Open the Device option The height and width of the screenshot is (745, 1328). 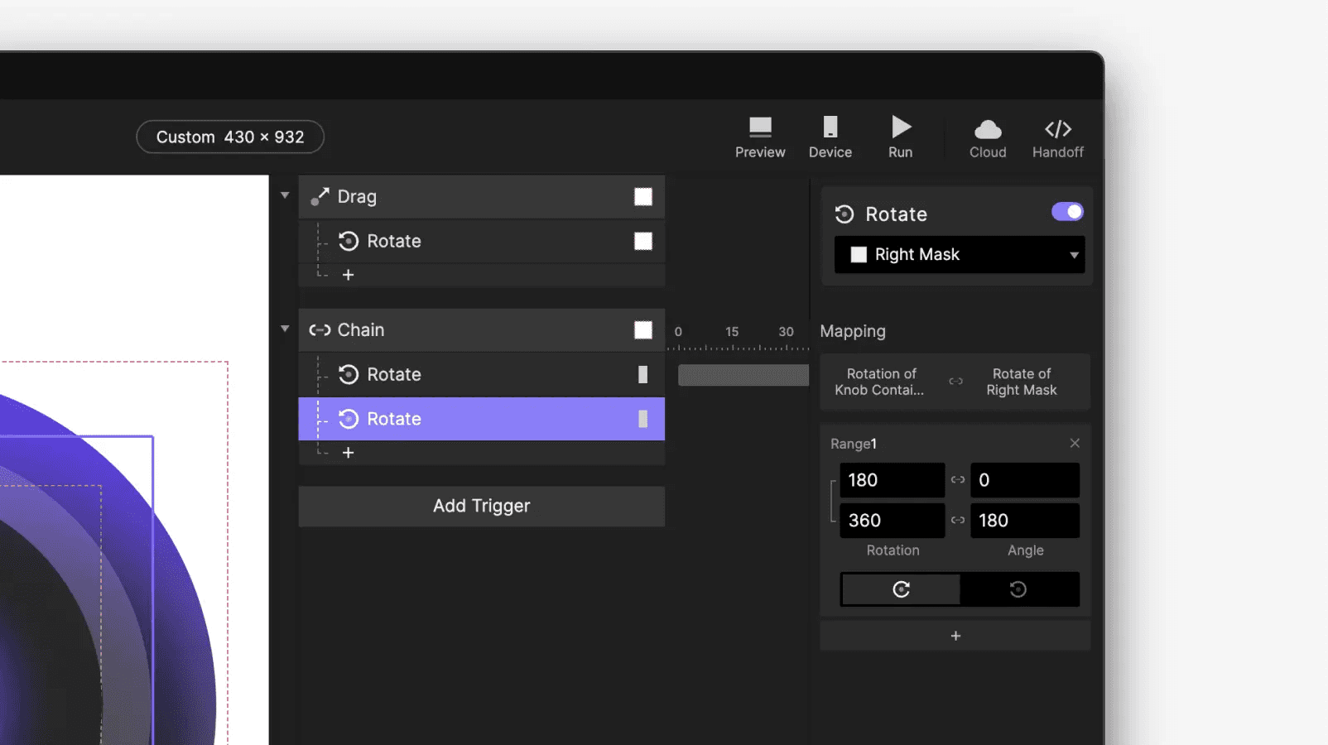[830, 137]
